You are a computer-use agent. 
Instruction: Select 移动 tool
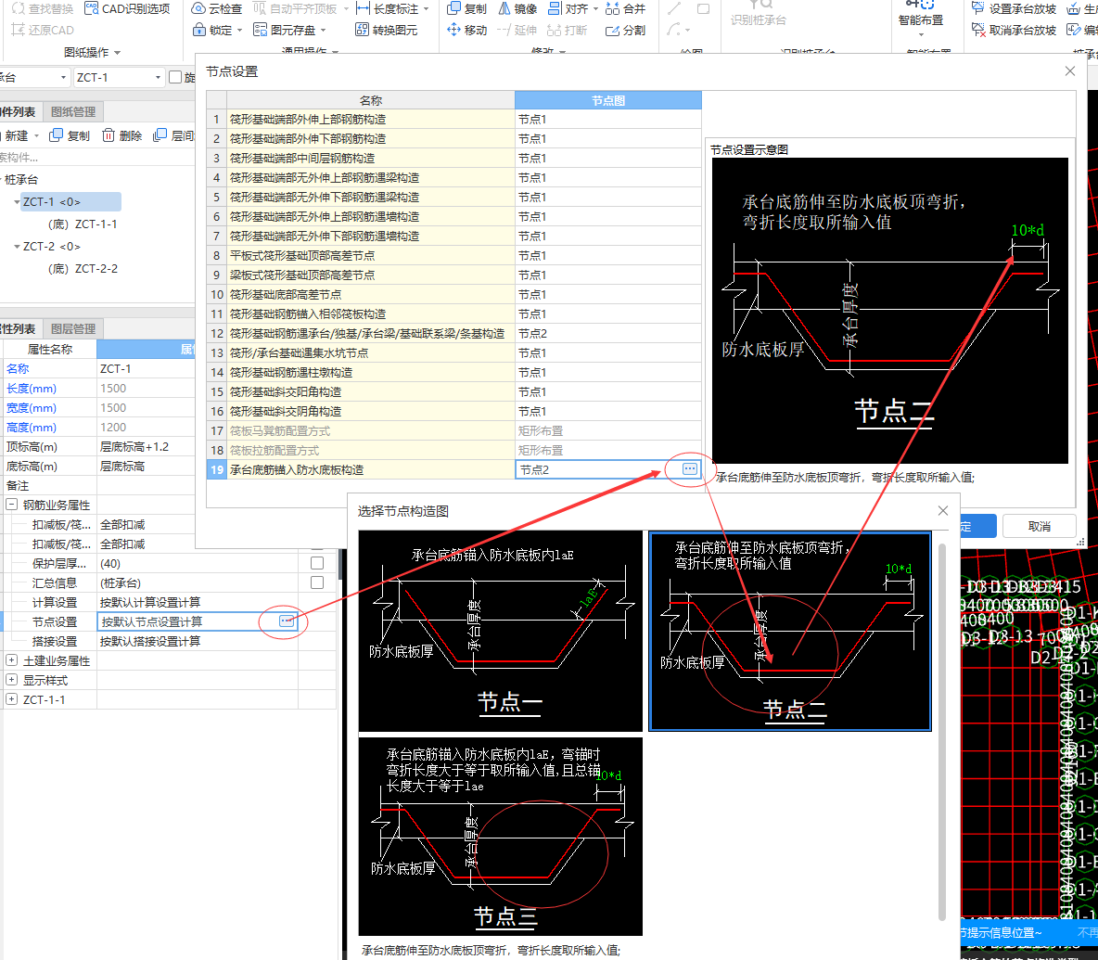click(x=467, y=30)
